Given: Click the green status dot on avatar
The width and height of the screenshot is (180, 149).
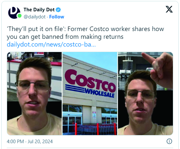Looking at the screenshot, I should point(19,16).
